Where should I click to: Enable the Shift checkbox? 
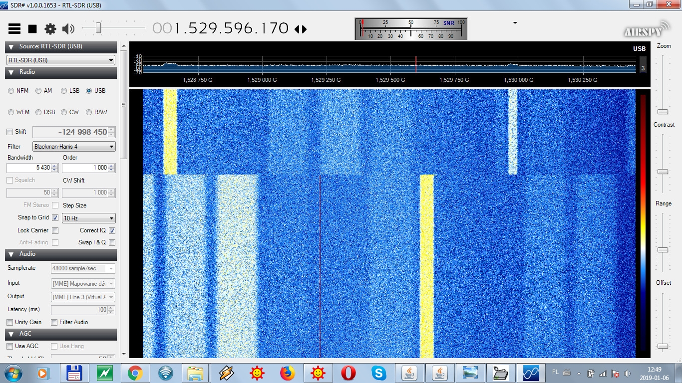[10, 132]
